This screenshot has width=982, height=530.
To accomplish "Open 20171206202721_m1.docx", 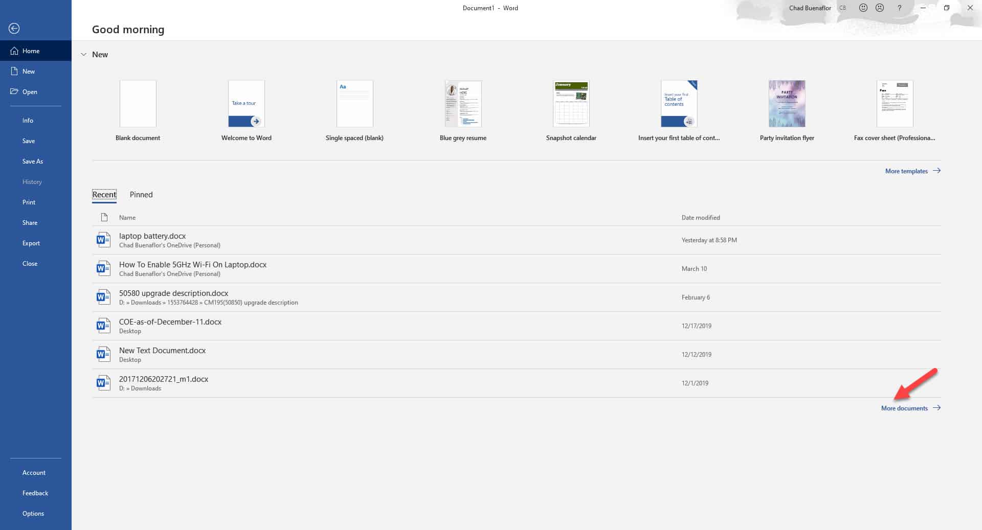I will point(517,383).
